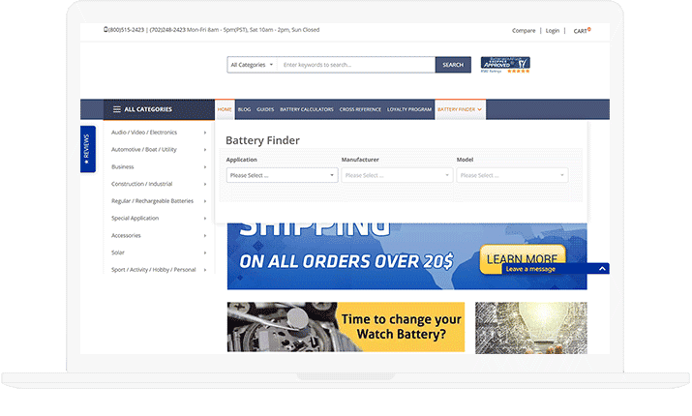Select the Cross Reference menu item
This screenshot has width=692, height=416.
tap(360, 109)
